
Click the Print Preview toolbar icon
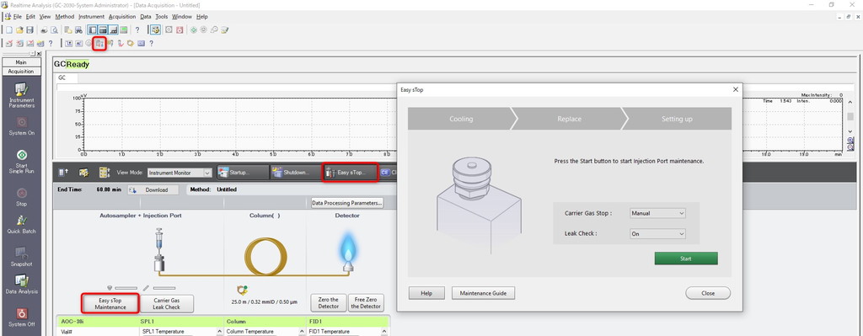click(x=55, y=29)
